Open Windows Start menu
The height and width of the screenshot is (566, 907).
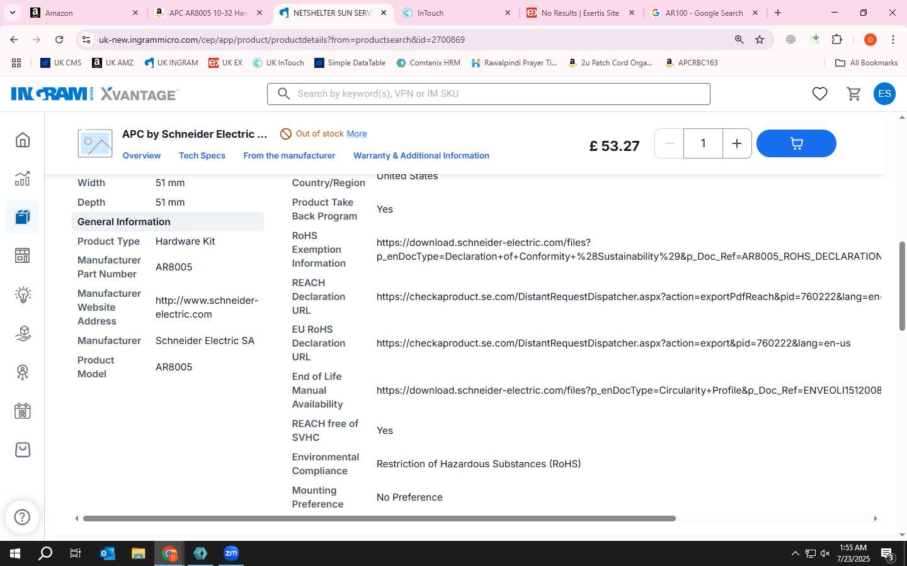tap(15, 553)
